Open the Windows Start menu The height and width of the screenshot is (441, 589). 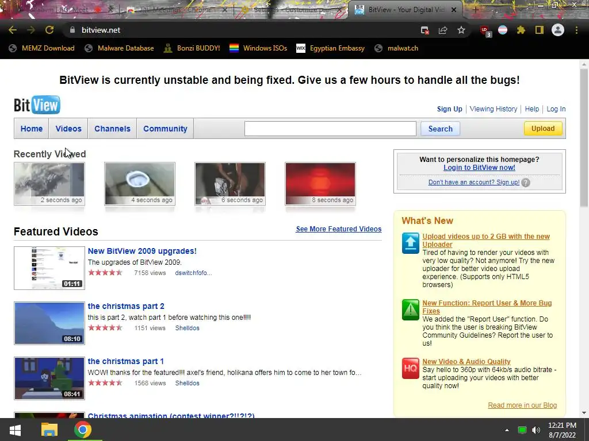pos(15,430)
